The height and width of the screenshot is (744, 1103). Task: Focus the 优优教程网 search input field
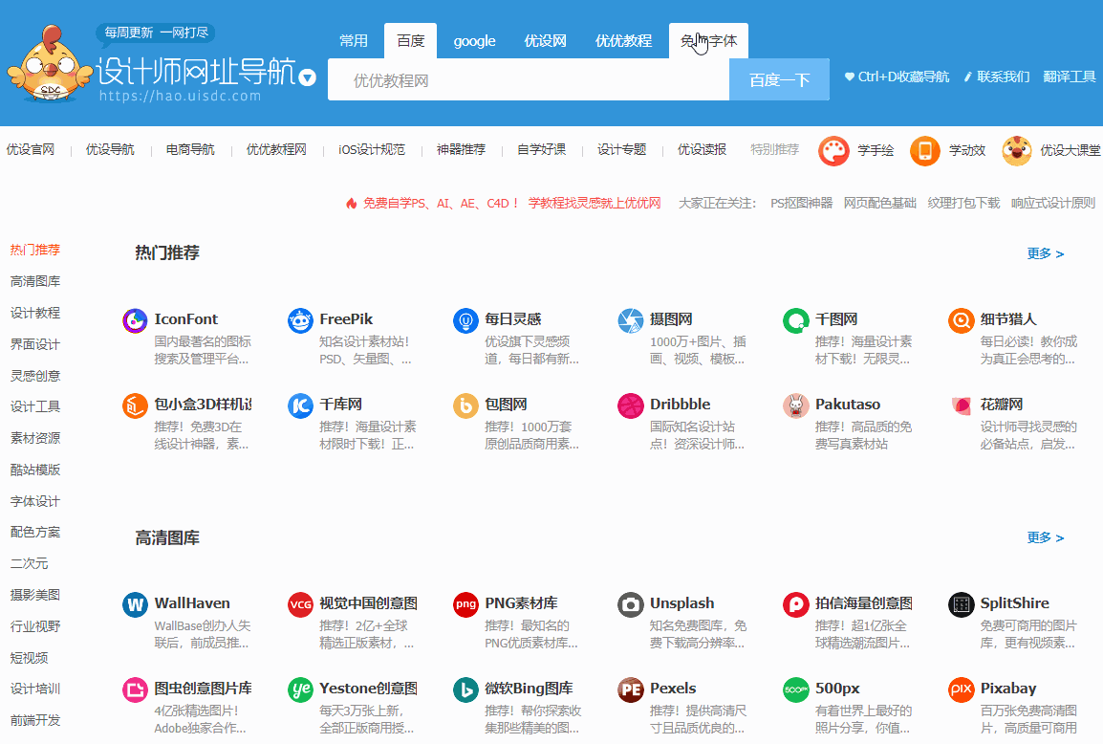[529, 79]
